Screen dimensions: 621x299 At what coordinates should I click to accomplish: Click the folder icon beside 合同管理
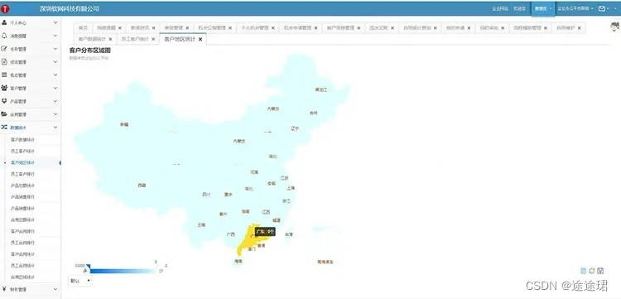tap(4, 114)
